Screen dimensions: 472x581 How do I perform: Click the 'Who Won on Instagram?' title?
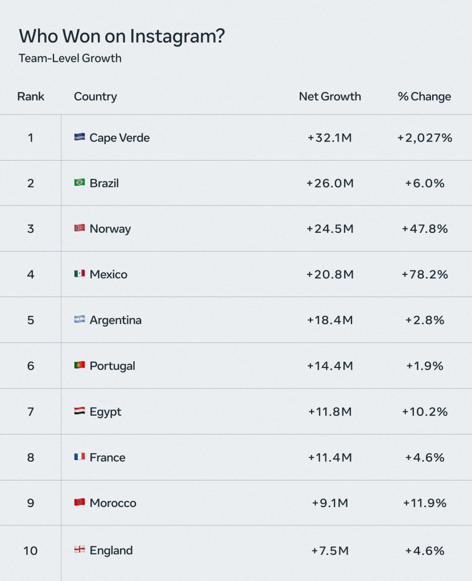(122, 36)
